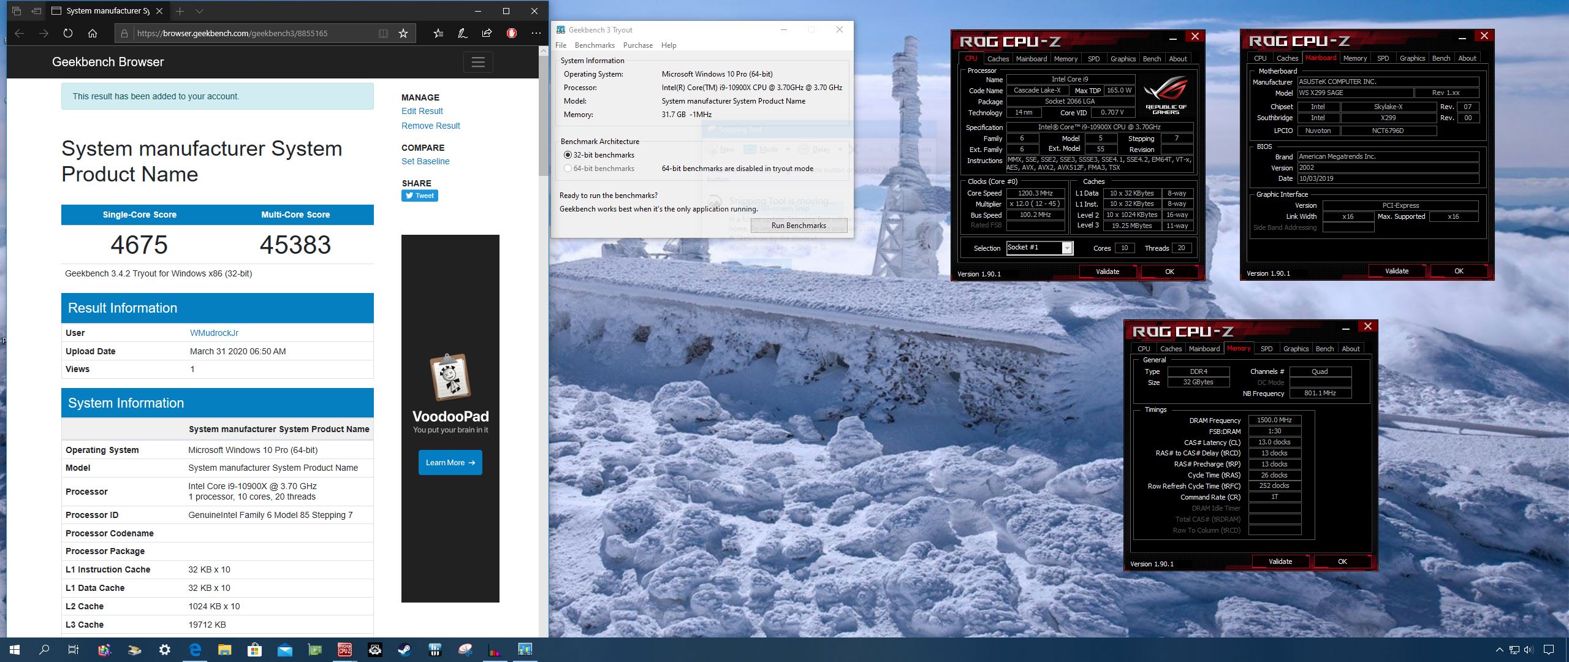Toggle reading view in the address bar
Image resolution: width=1569 pixels, height=662 pixels.
383,33
